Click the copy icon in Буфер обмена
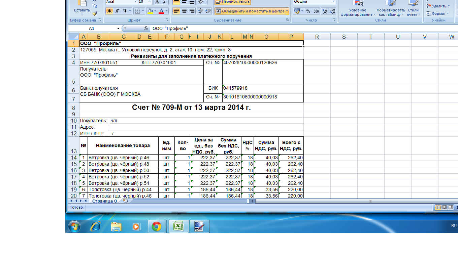Viewport: 458px width, 258px height. tap(95, 6)
